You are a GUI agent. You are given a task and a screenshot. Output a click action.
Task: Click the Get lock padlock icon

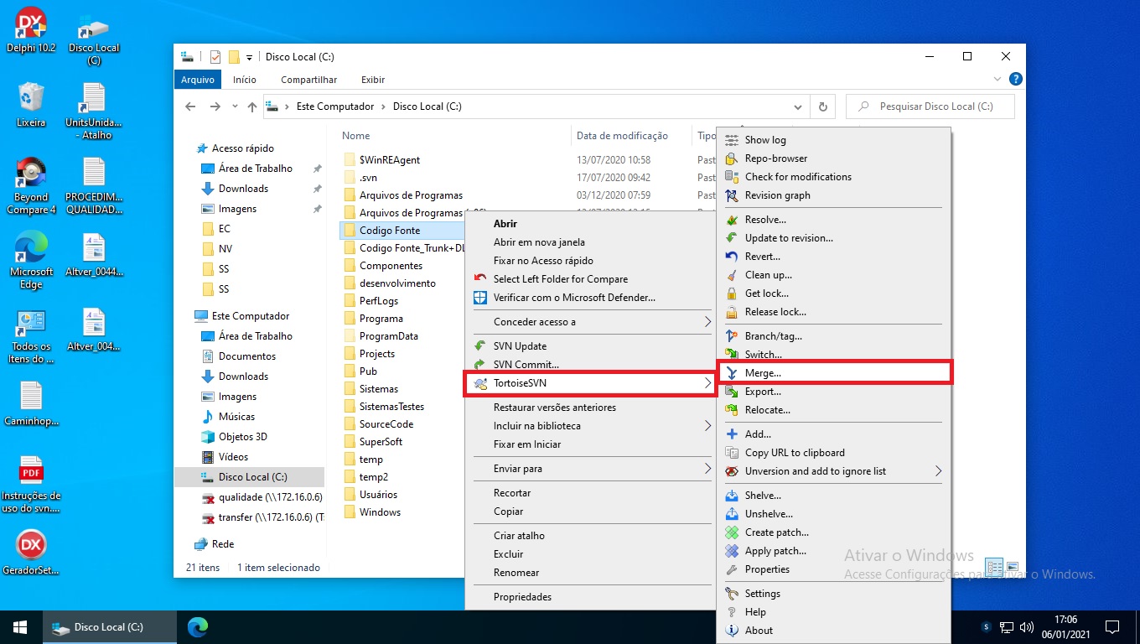(x=732, y=293)
